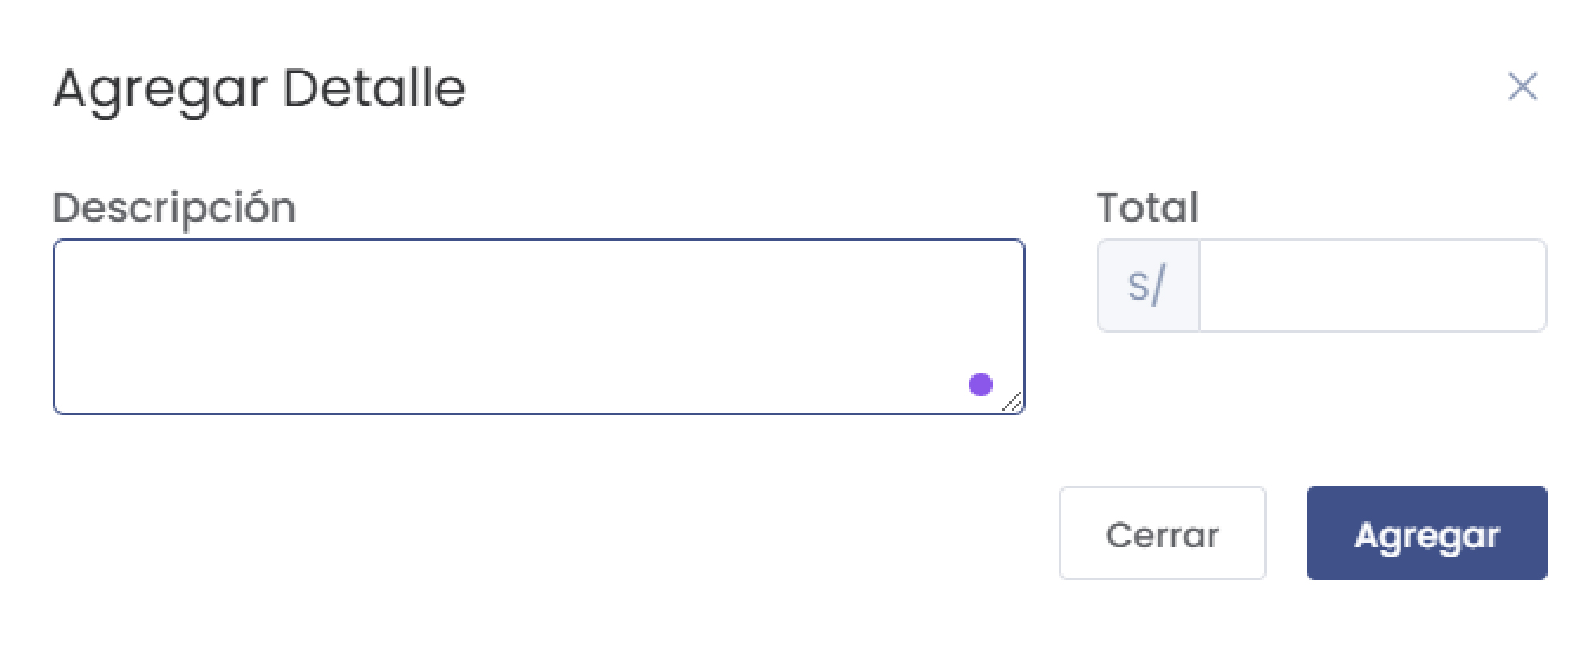Close the Agregar Detalle dialog with X

coord(1522,87)
